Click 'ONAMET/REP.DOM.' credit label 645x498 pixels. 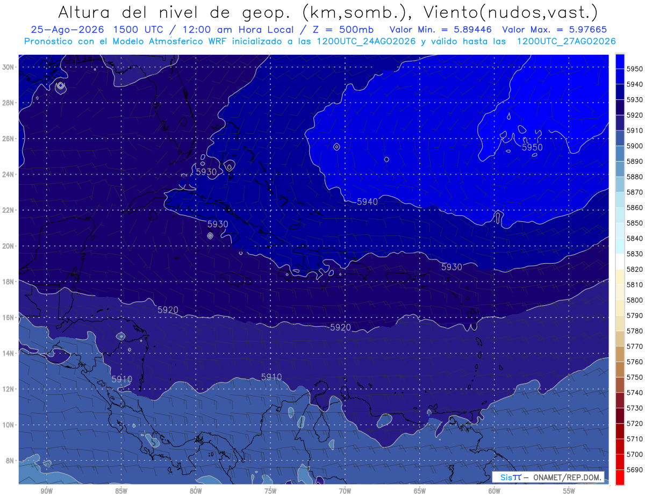(x=567, y=477)
